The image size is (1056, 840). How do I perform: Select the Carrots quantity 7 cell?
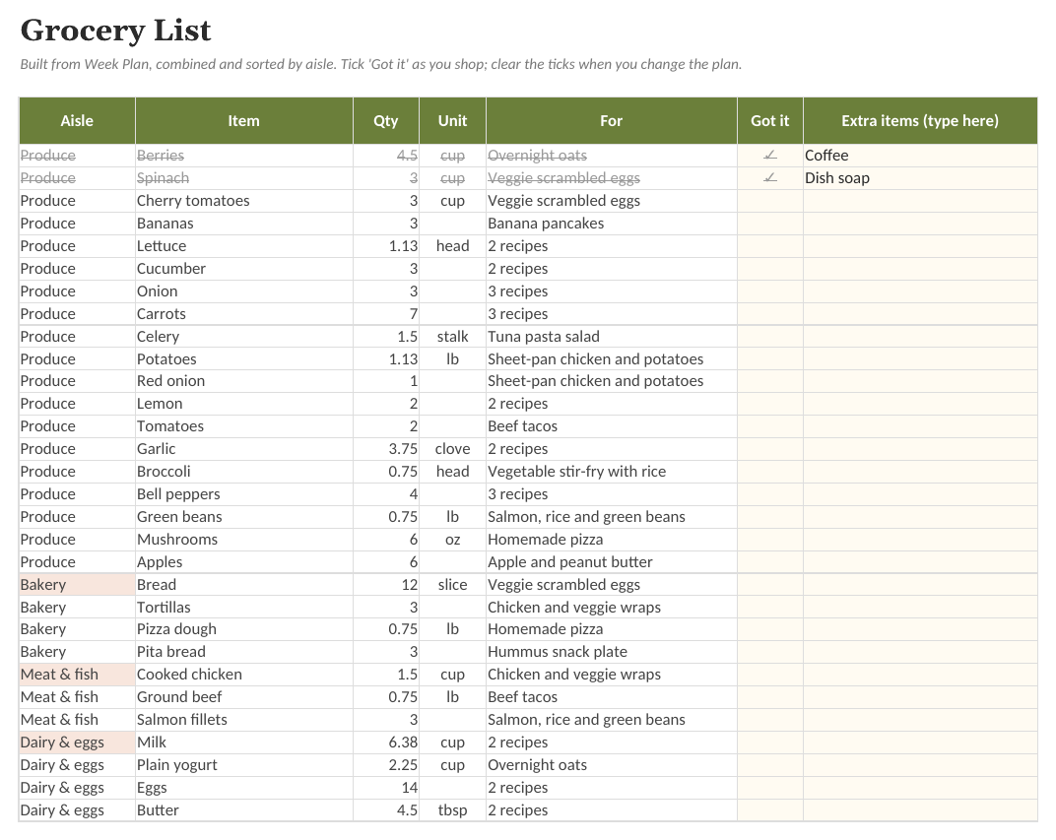[386, 314]
